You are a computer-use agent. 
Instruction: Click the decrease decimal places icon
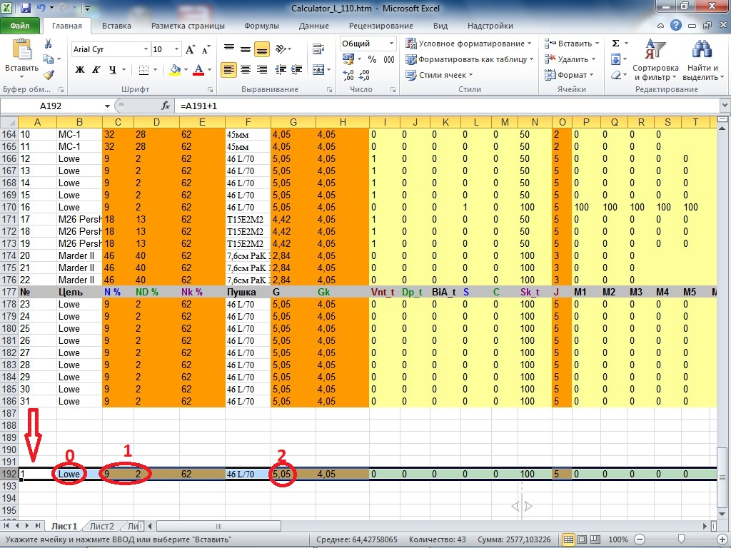(x=364, y=74)
